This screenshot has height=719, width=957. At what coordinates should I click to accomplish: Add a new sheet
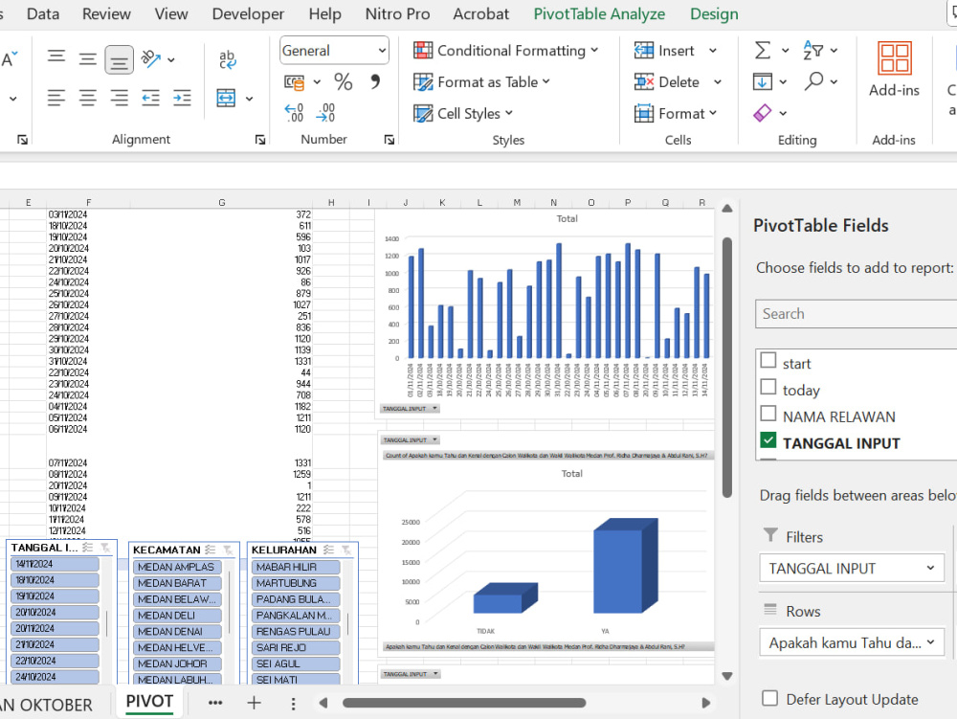[x=254, y=703]
